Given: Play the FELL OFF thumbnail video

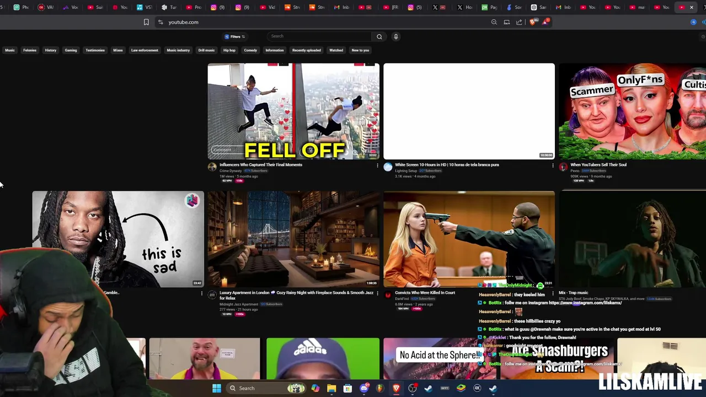Looking at the screenshot, I should [293, 111].
